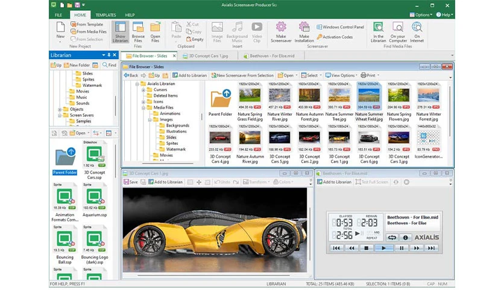Click the New project icon in ribbon
Viewport: 504px width, 292px height.
coord(60,31)
